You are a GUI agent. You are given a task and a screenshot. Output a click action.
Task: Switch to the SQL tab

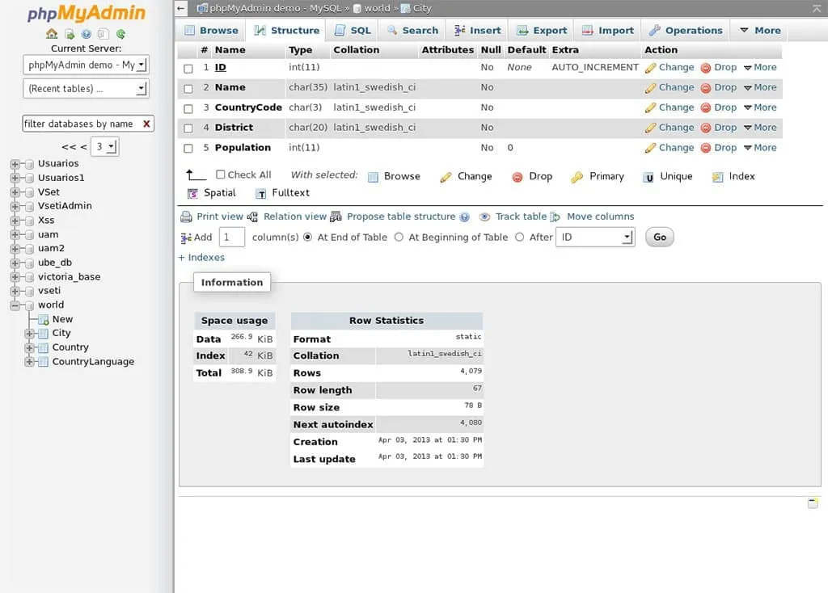pyautogui.click(x=353, y=29)
